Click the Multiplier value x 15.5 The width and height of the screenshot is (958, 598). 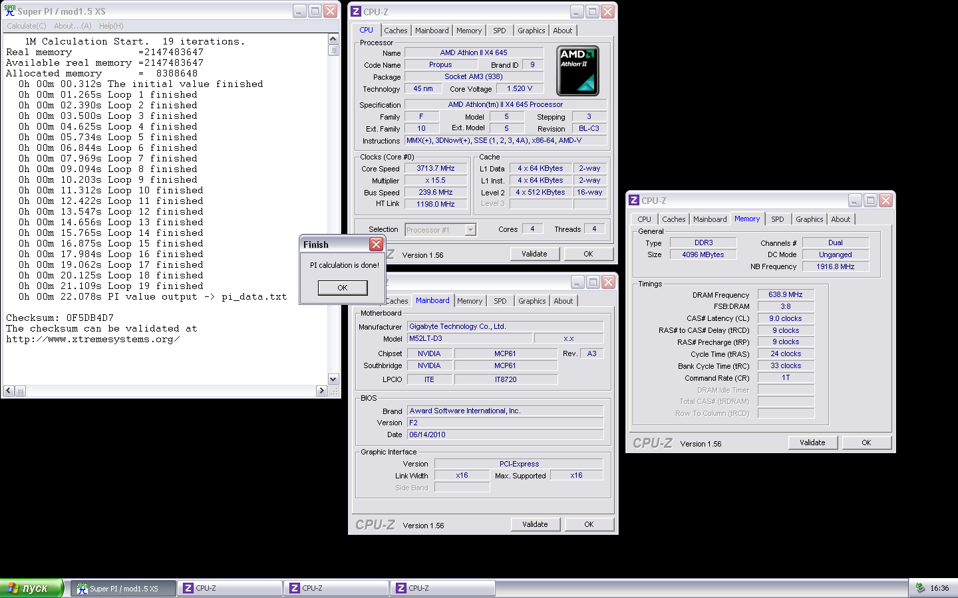click(x=436, y=181)
